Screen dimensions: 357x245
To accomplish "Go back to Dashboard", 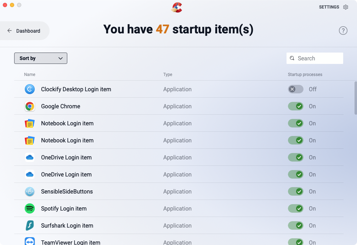I will (x=24, y=31).
